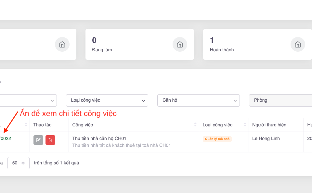Click house icon on Hoàn thành card
312x193 pixels.
[297, 45]
